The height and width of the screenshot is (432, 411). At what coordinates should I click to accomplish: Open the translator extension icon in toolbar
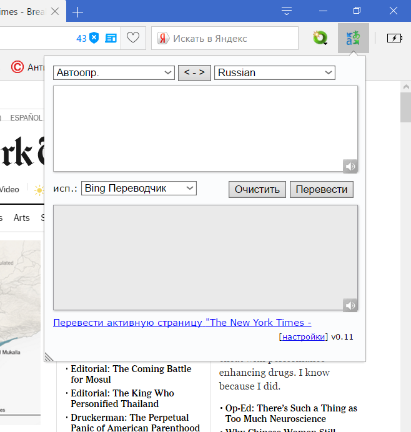click(x=353, y=38)
